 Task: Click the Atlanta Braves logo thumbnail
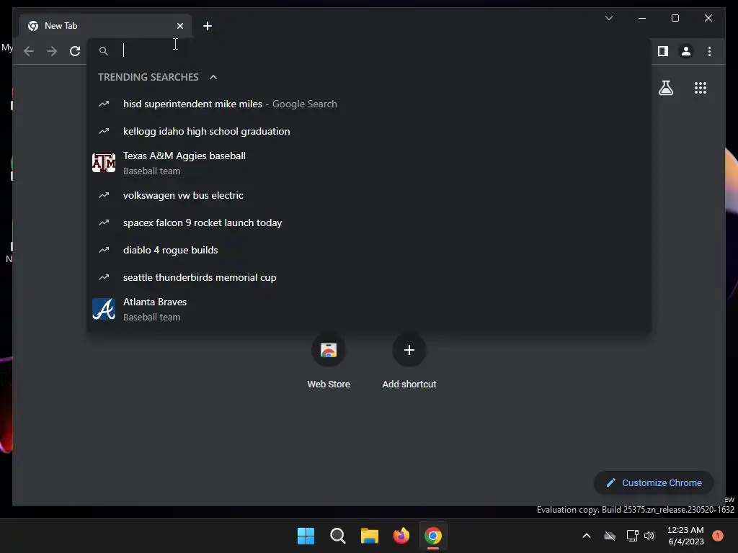104,310
